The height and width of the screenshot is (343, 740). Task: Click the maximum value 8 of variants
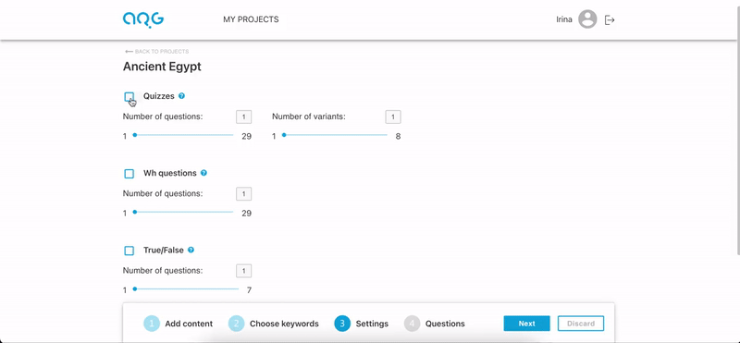coord(398,136)
